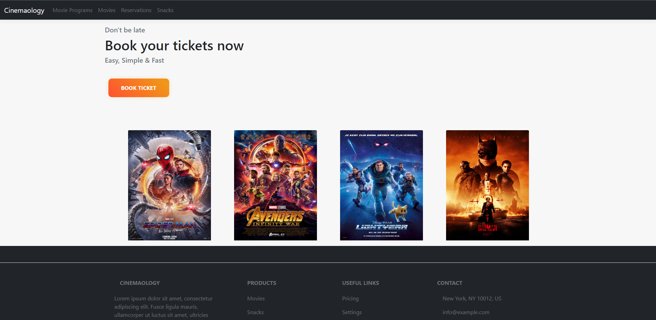
Task: Select Movies from the top navigation
Action: [106, 10]
